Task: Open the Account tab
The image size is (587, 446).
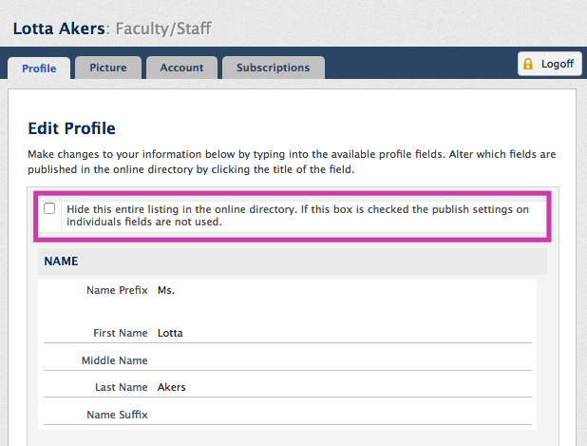Action: point(181,68)
